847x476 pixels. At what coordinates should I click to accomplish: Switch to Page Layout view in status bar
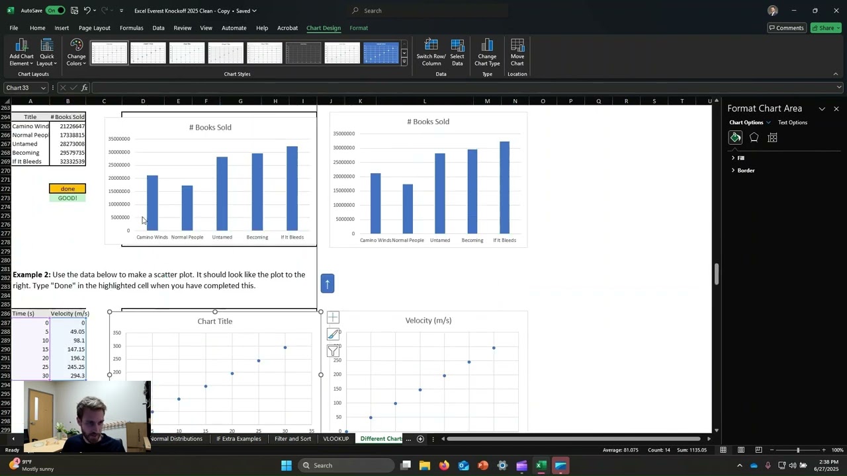740,450
